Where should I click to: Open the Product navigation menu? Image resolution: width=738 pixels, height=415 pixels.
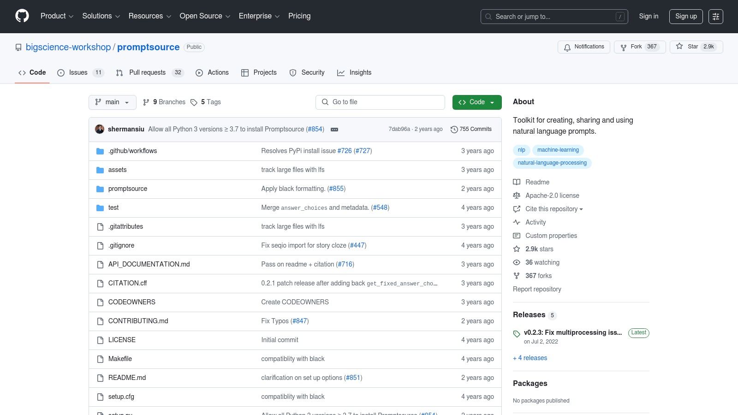(x=57, y=16)
